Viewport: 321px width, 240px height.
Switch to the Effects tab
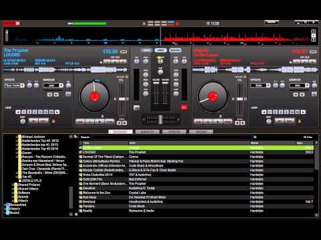tap(174, 131)
